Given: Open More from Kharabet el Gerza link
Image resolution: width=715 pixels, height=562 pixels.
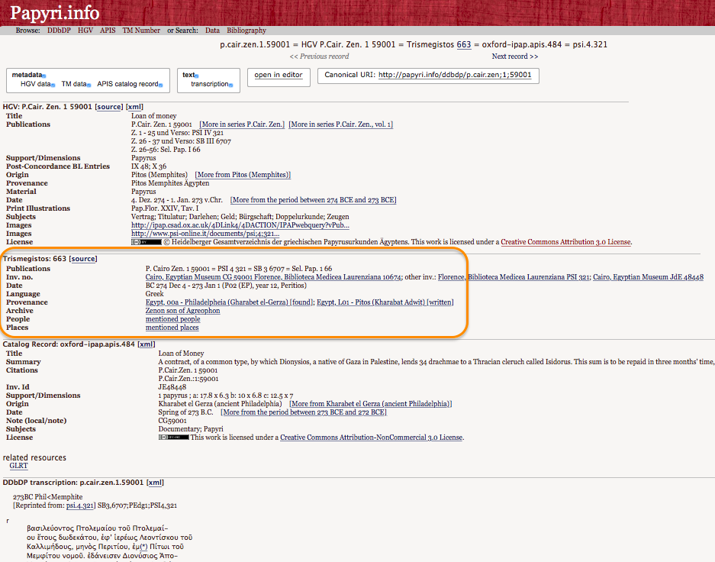Looking at the screenshot, I should (x=371, y=404).
